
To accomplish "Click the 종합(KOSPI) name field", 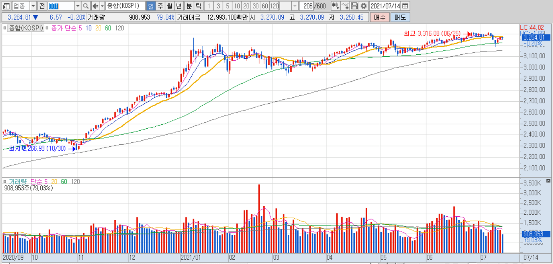I will pos(125,6).
